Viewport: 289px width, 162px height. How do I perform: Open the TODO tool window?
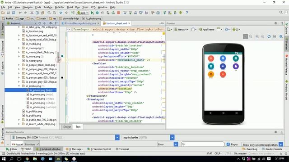[x=26, y=149]
